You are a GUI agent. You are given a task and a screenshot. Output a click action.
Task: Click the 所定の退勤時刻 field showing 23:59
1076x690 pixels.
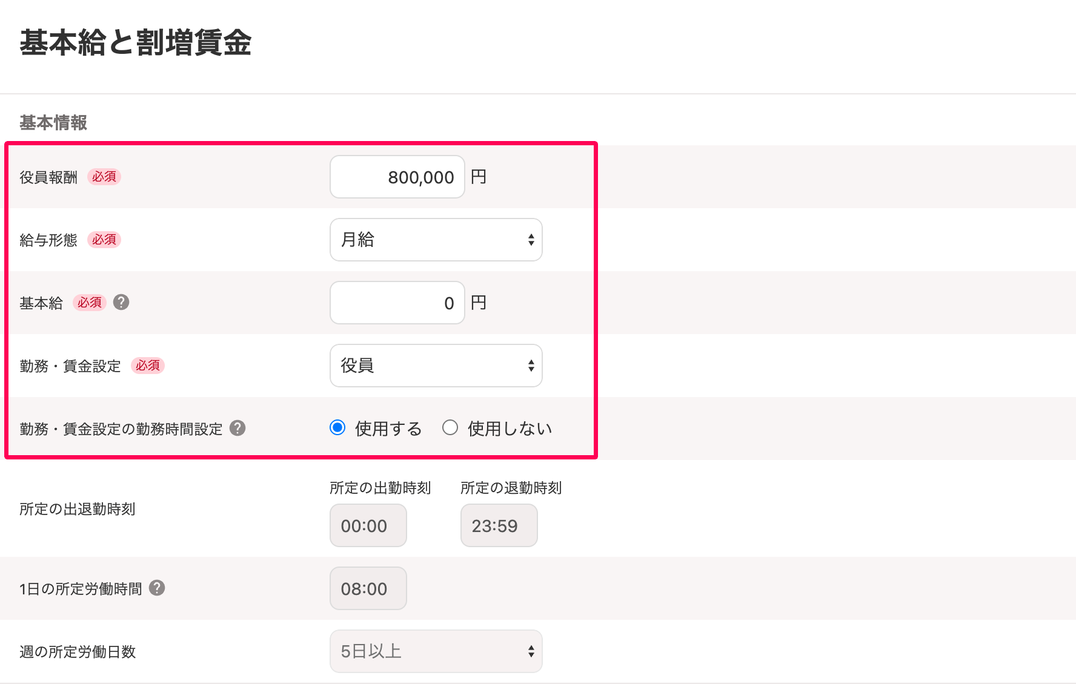coord(499,525)
